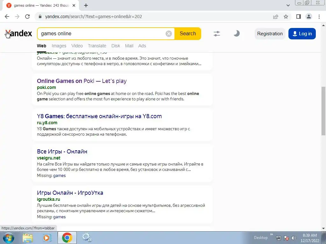Click the page vertical scrollbar thumb

323,111
